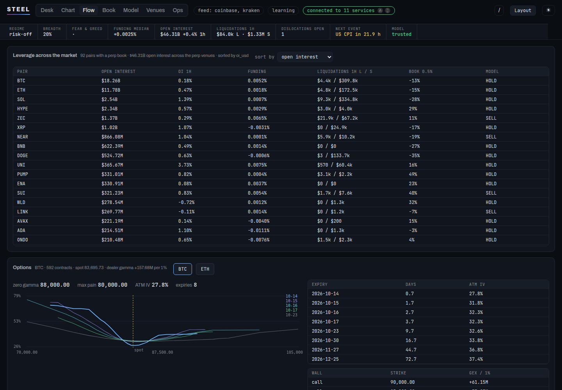Switch to the Desk tab

pos(47,10)
